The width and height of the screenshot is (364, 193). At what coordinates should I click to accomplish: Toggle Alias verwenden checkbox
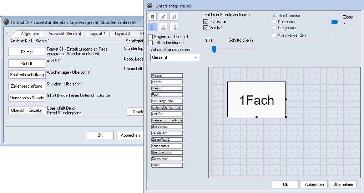click(274, 36)
